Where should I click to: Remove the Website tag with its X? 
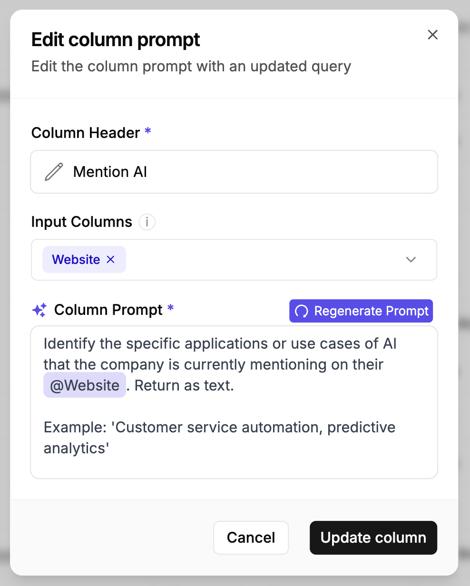click(x=110, y=259)
